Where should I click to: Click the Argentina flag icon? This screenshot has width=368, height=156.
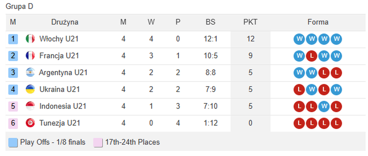click(30, 73)
